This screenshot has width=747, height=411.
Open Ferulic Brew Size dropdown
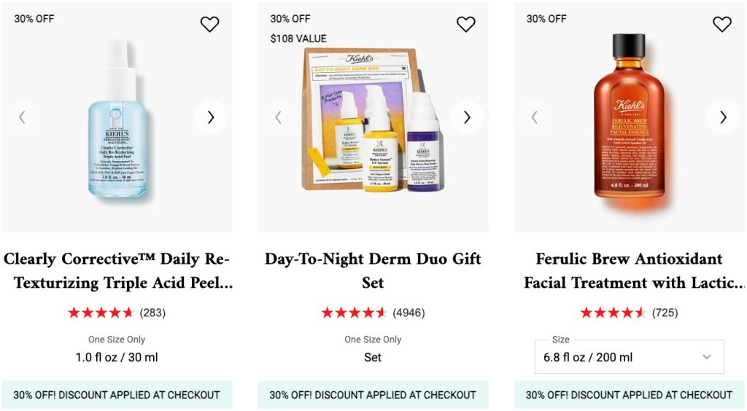pyautogui.click(x=629, y=357)
